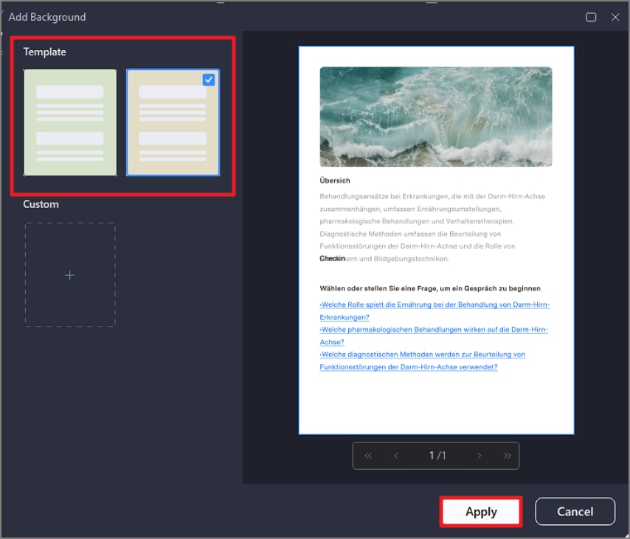Open link about pharmakologischen Behandlungen
This screenshot has height=539, width=630.
pyautogui.click(x=434, y=335)
